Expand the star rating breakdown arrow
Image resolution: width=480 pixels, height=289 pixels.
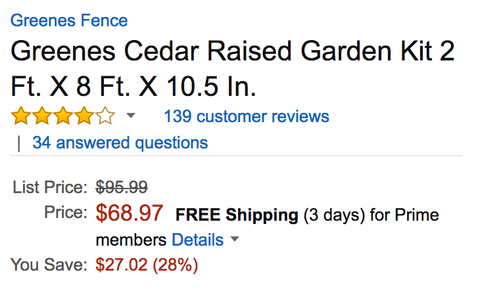(x=130, y=116)
